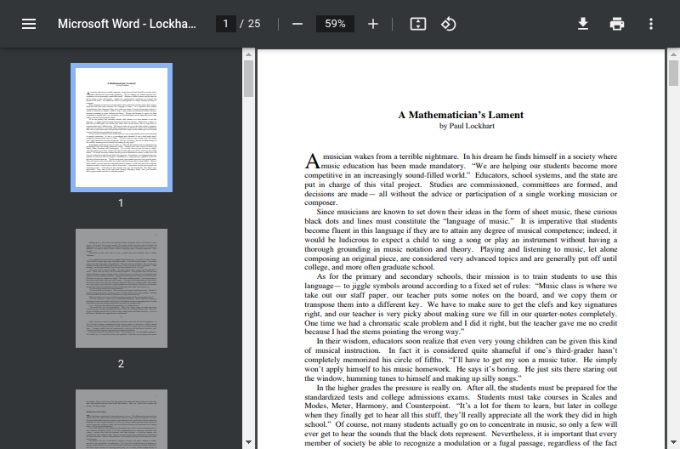Select the page 2 thumbnail
The image size is (680, 449).
tap(122, 288)
